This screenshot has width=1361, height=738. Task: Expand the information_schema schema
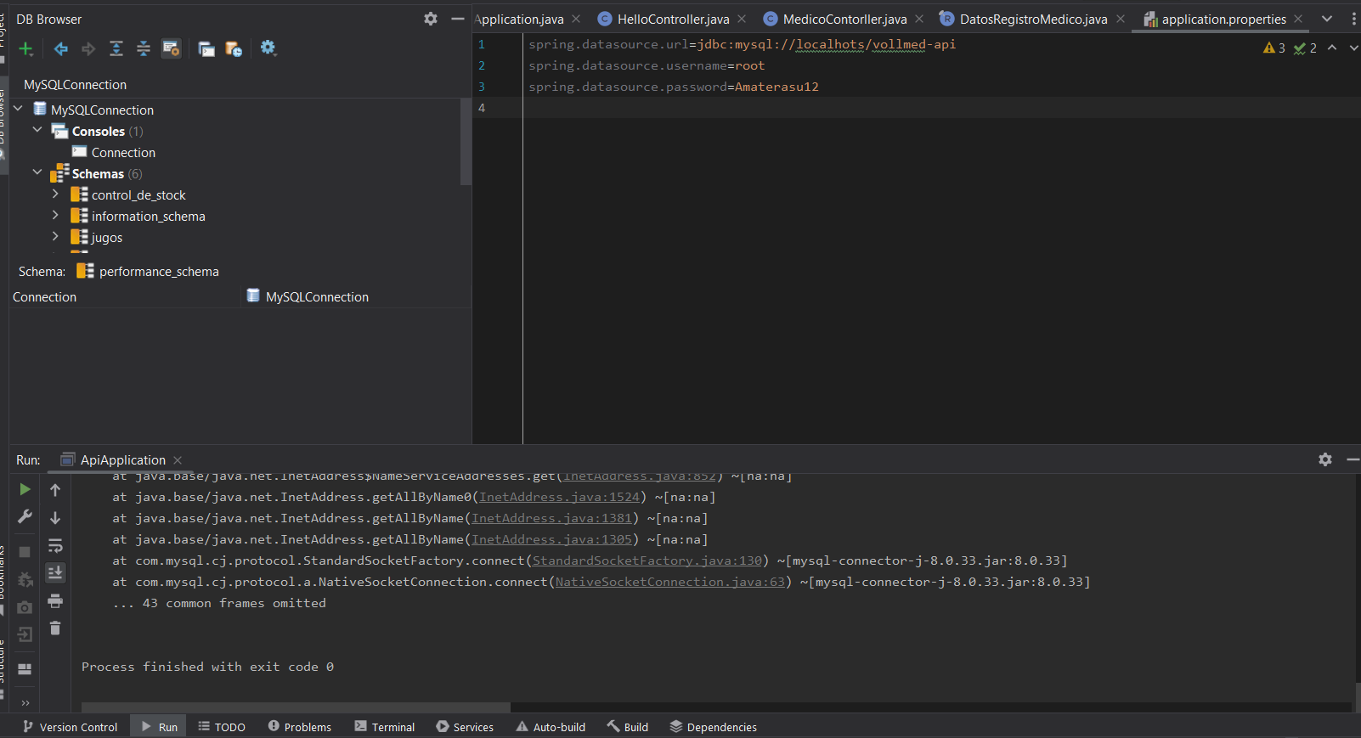pos(55,216)
